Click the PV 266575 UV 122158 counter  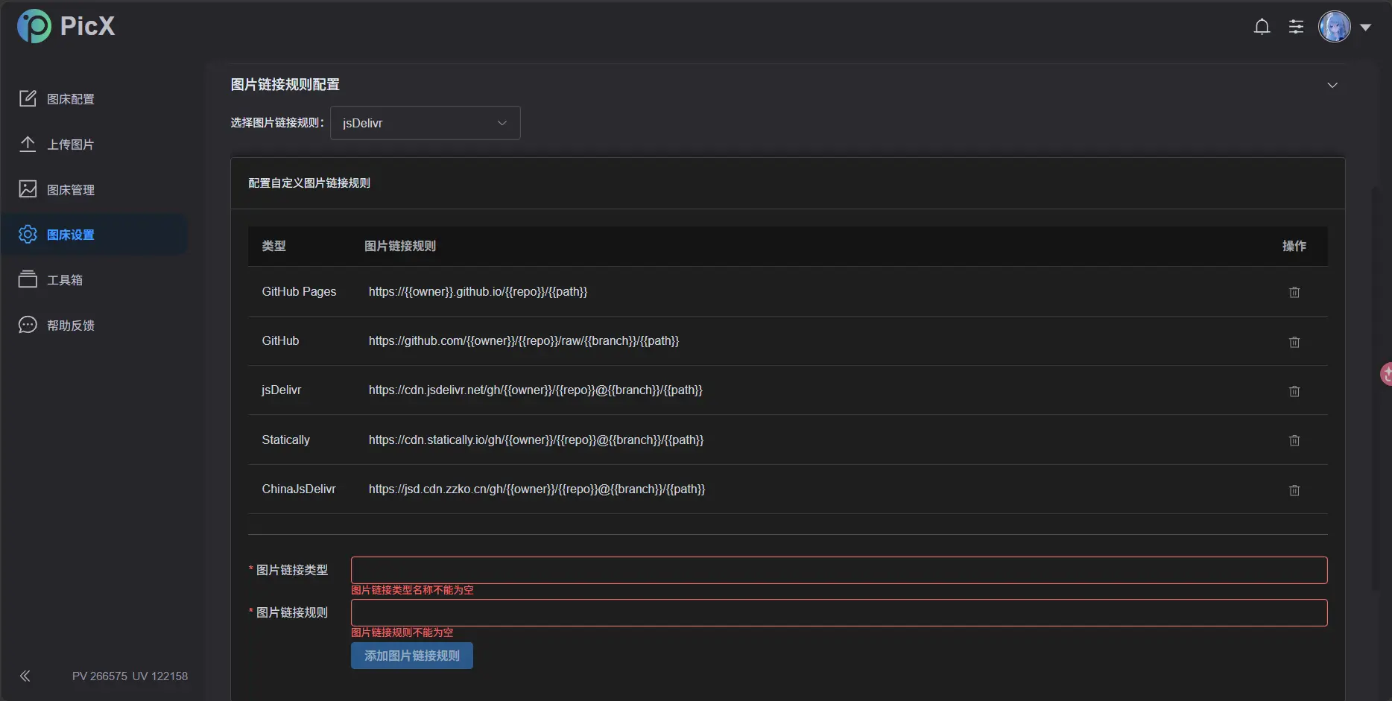[x=130, y=676]
